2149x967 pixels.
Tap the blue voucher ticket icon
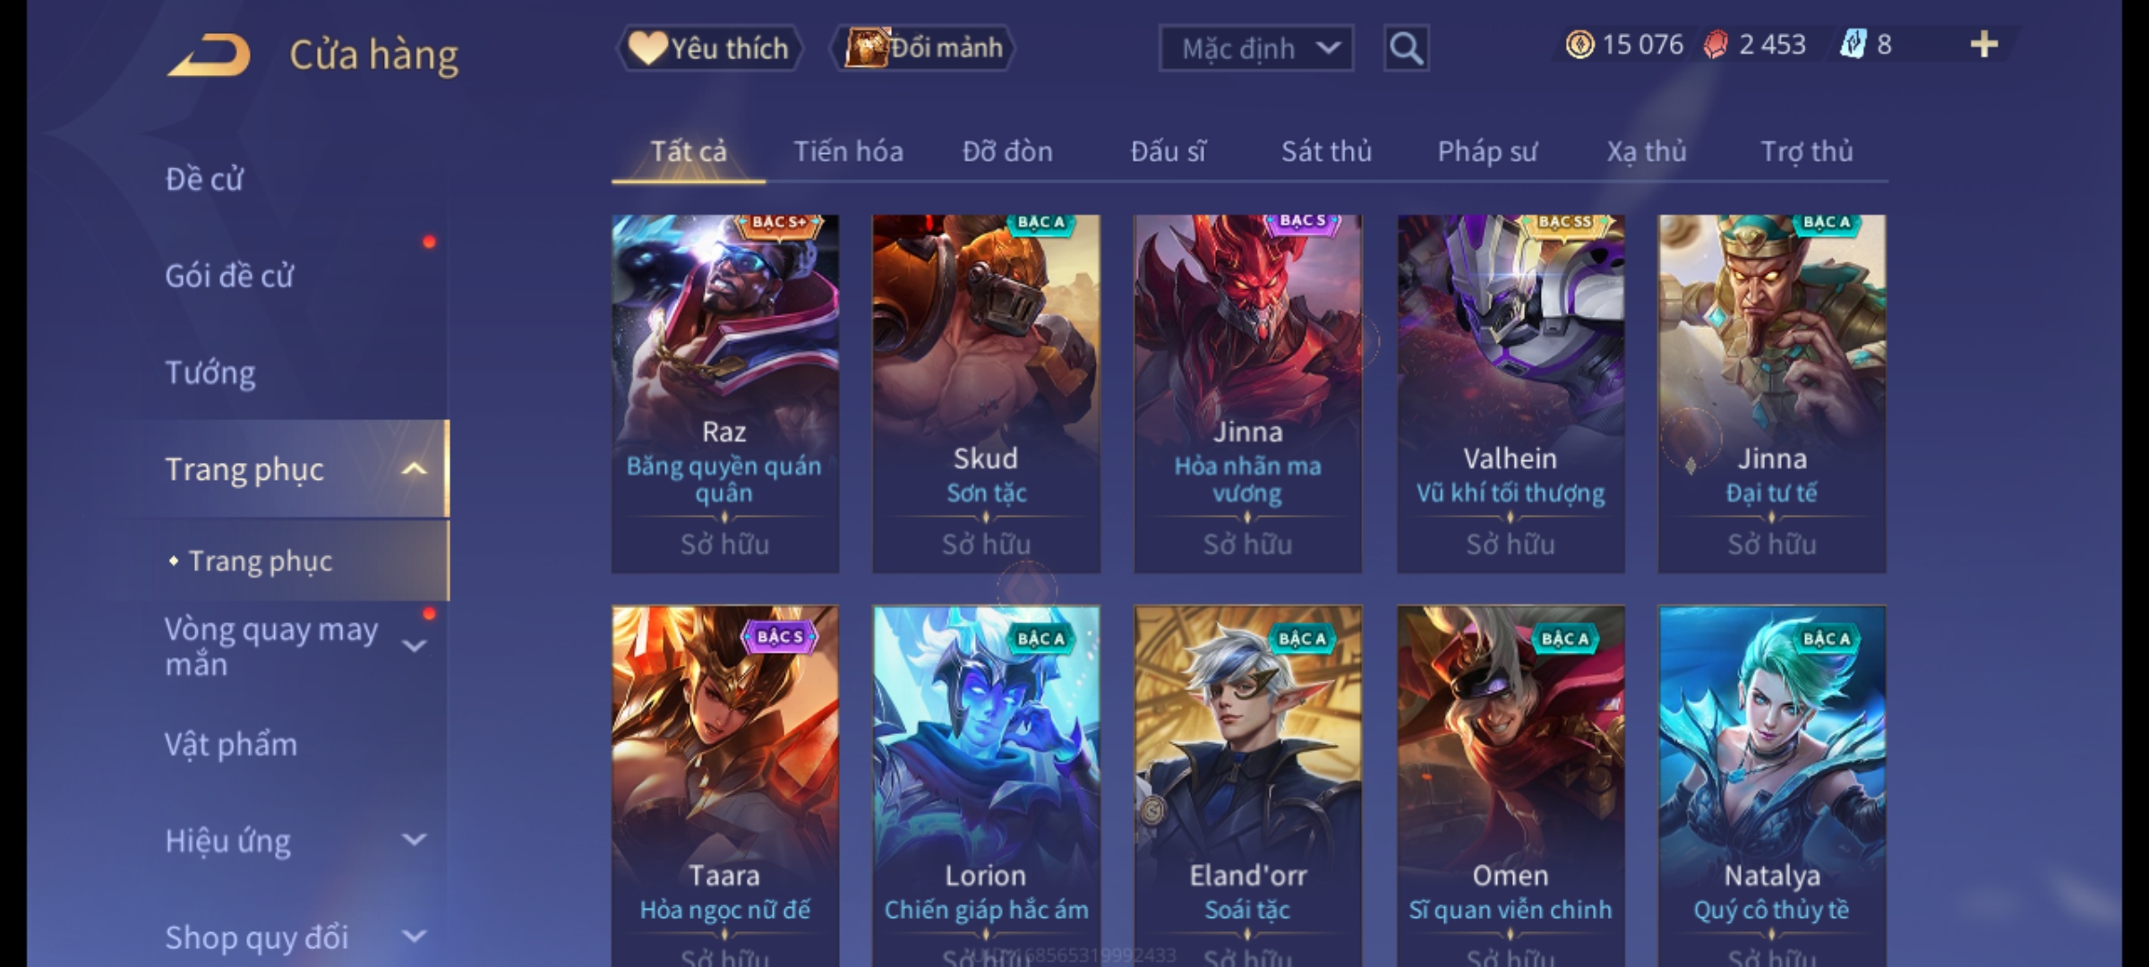tap(1853, 45)
